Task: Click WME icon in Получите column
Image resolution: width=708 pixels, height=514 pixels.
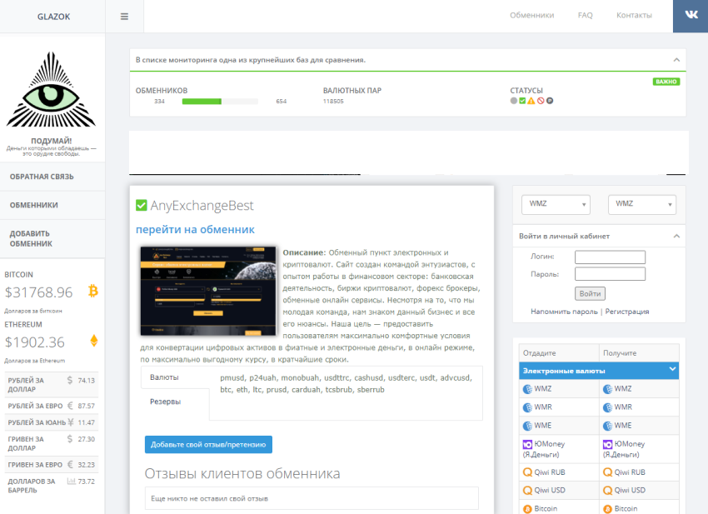Action: pos(607,426)
